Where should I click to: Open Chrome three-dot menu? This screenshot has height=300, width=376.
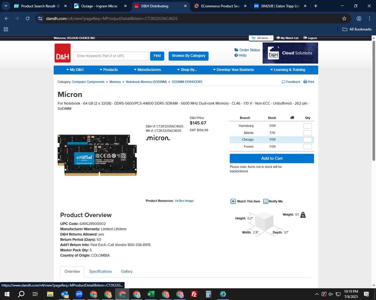(x=370, y=18)
